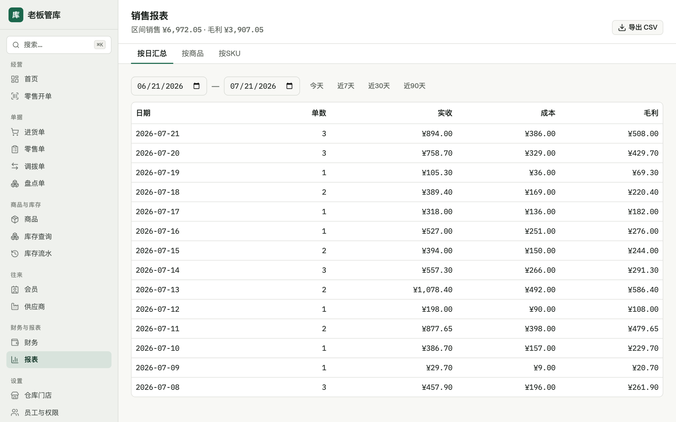Screen dimensions: 676x422
Task: Click the ¥386.70 revenue cell
Action: click(437, 349)
